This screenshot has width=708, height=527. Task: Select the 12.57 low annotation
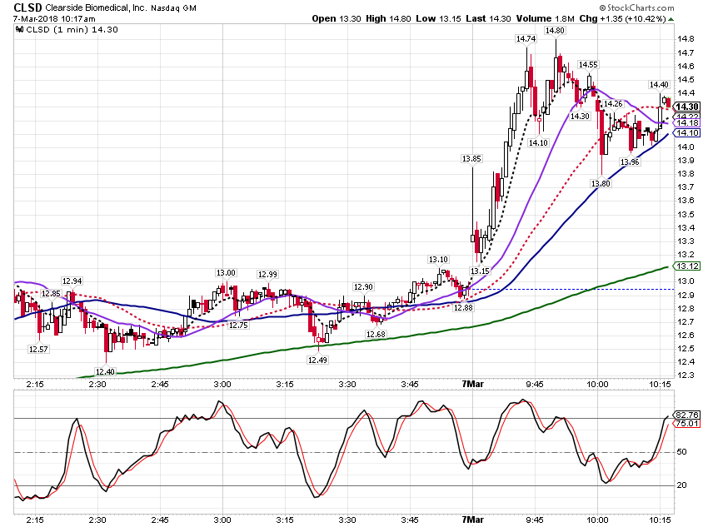38,349
